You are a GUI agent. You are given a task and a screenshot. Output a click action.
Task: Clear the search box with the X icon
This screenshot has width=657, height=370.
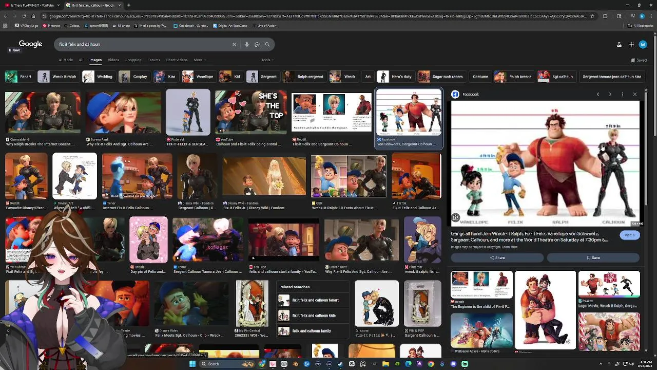[234, 44]
